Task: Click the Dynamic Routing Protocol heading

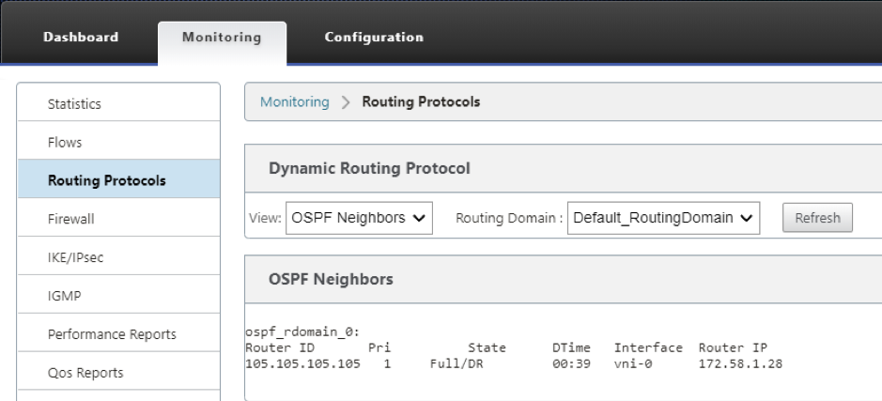Action: (x=369, y=168)
